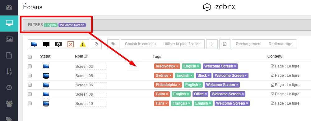This screenshot has height=121, width=311.
Task: Open the dashboard gauge icon in sidebar
Action: coord(9,7)
